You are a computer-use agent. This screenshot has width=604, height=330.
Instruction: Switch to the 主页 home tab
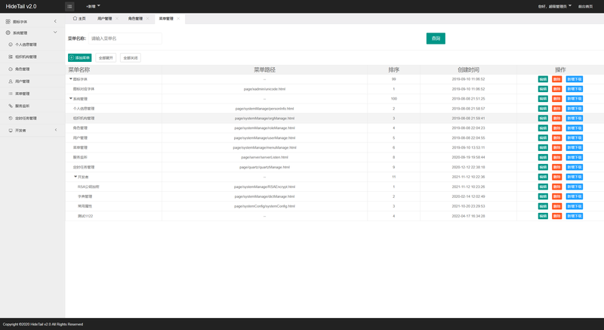tap(79, 18)
